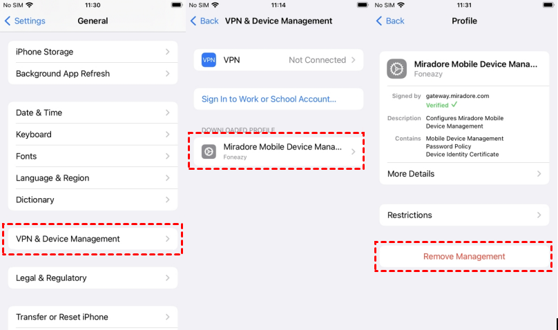558x330 pixels.
Task: Open Date & Time settings
Action: (x=93, y=113)
